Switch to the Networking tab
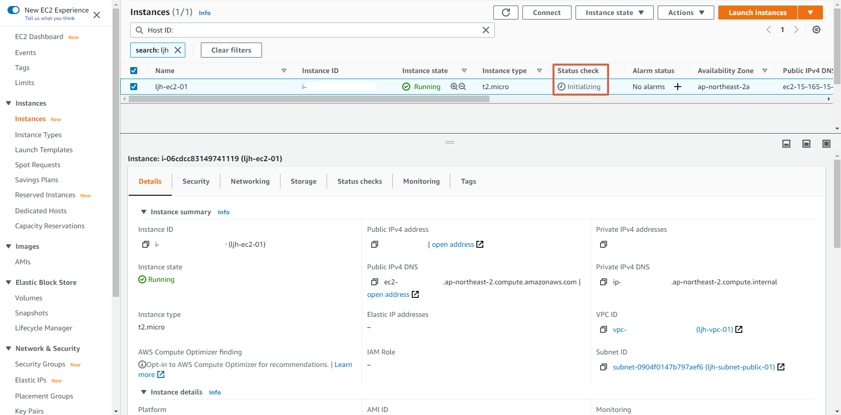The width and height of the screenshot is (841, 415). coord(250,181)
